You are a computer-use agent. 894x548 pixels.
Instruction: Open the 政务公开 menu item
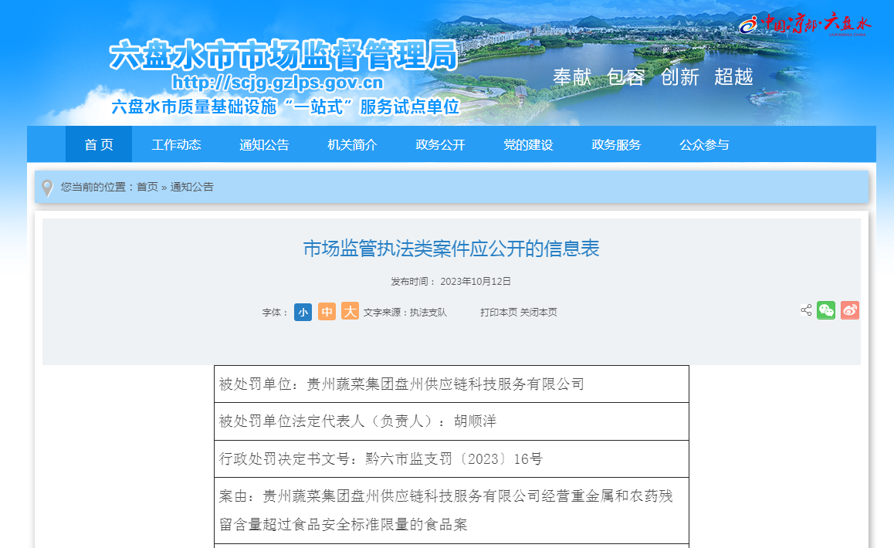440,145
